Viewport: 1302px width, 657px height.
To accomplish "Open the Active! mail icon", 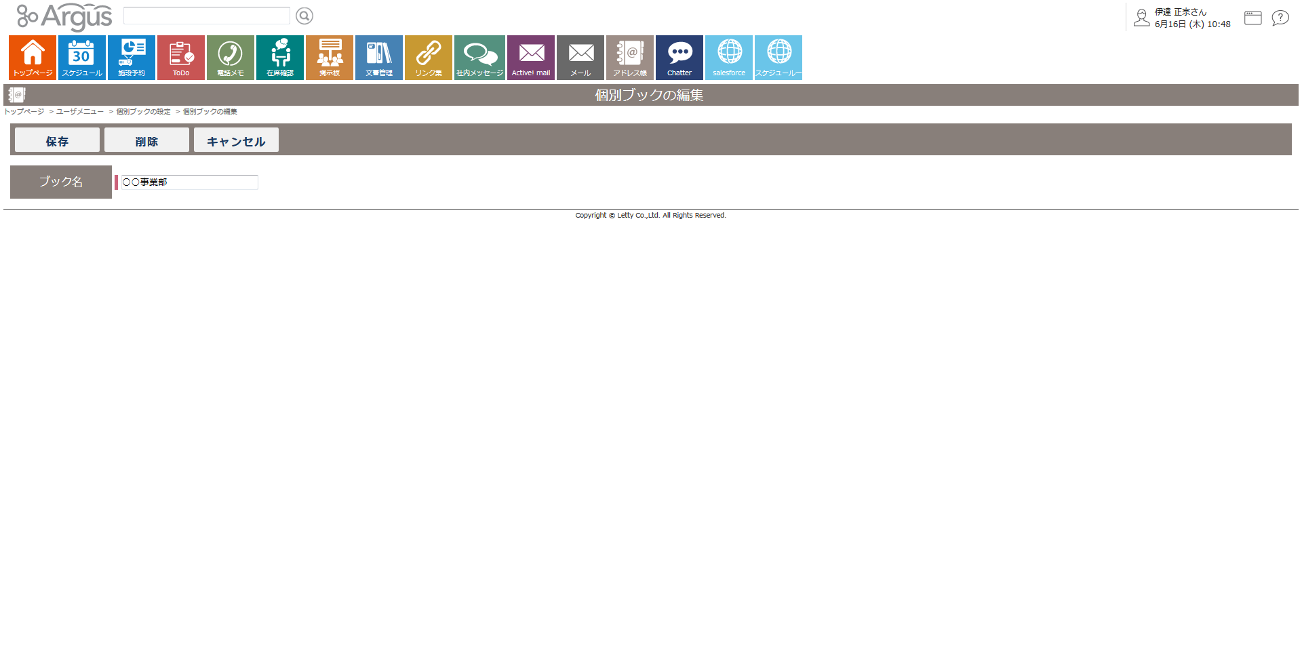I will (x=531, y=58).
